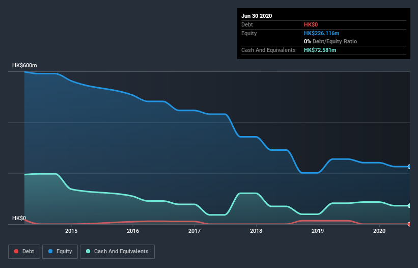Click the HK$600m y-axis label
The width and height of the screenshot is (418, 268).
click(24, 65)
